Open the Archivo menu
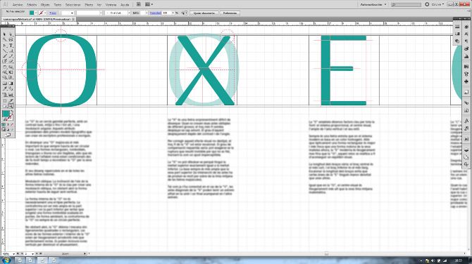Image resolution: width=472 pixels, height=264 pixels. 18,5
